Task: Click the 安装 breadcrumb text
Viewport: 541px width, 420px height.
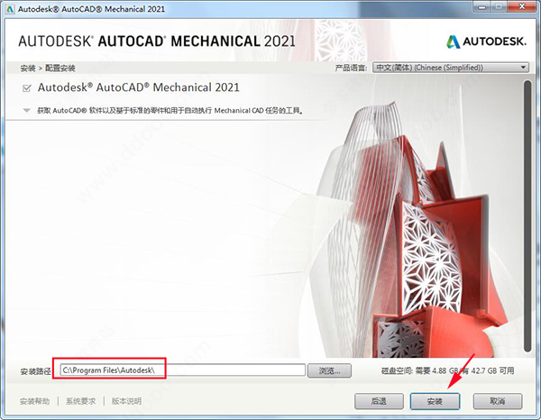Action: [x=28, y=68]
